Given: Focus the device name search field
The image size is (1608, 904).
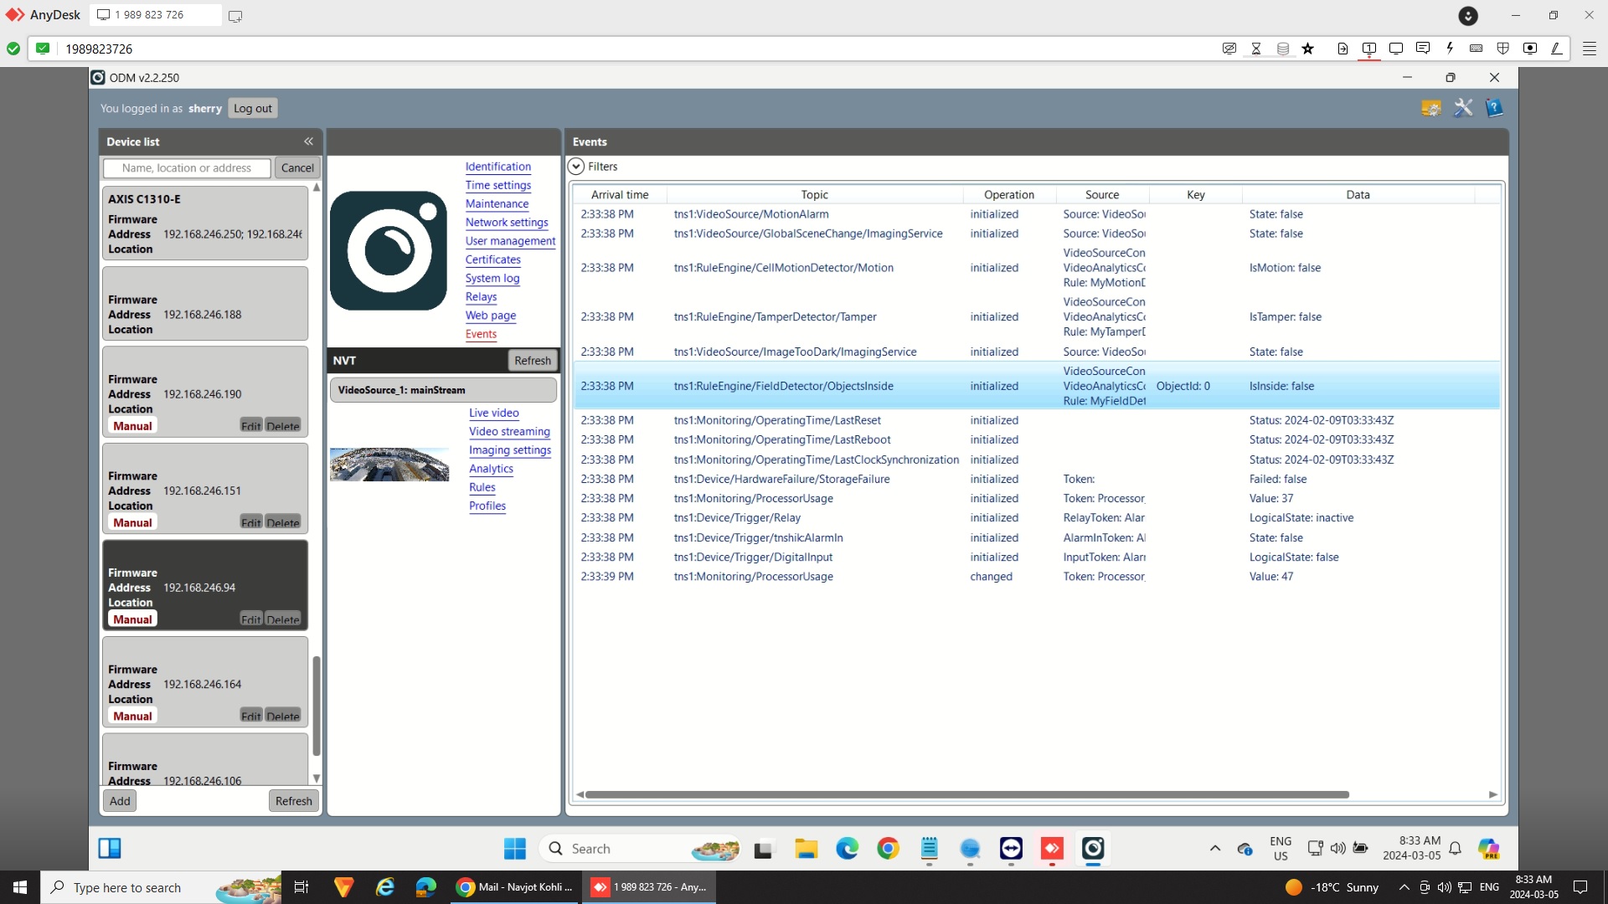Looking at the screenshot, I should pos(187,168).
